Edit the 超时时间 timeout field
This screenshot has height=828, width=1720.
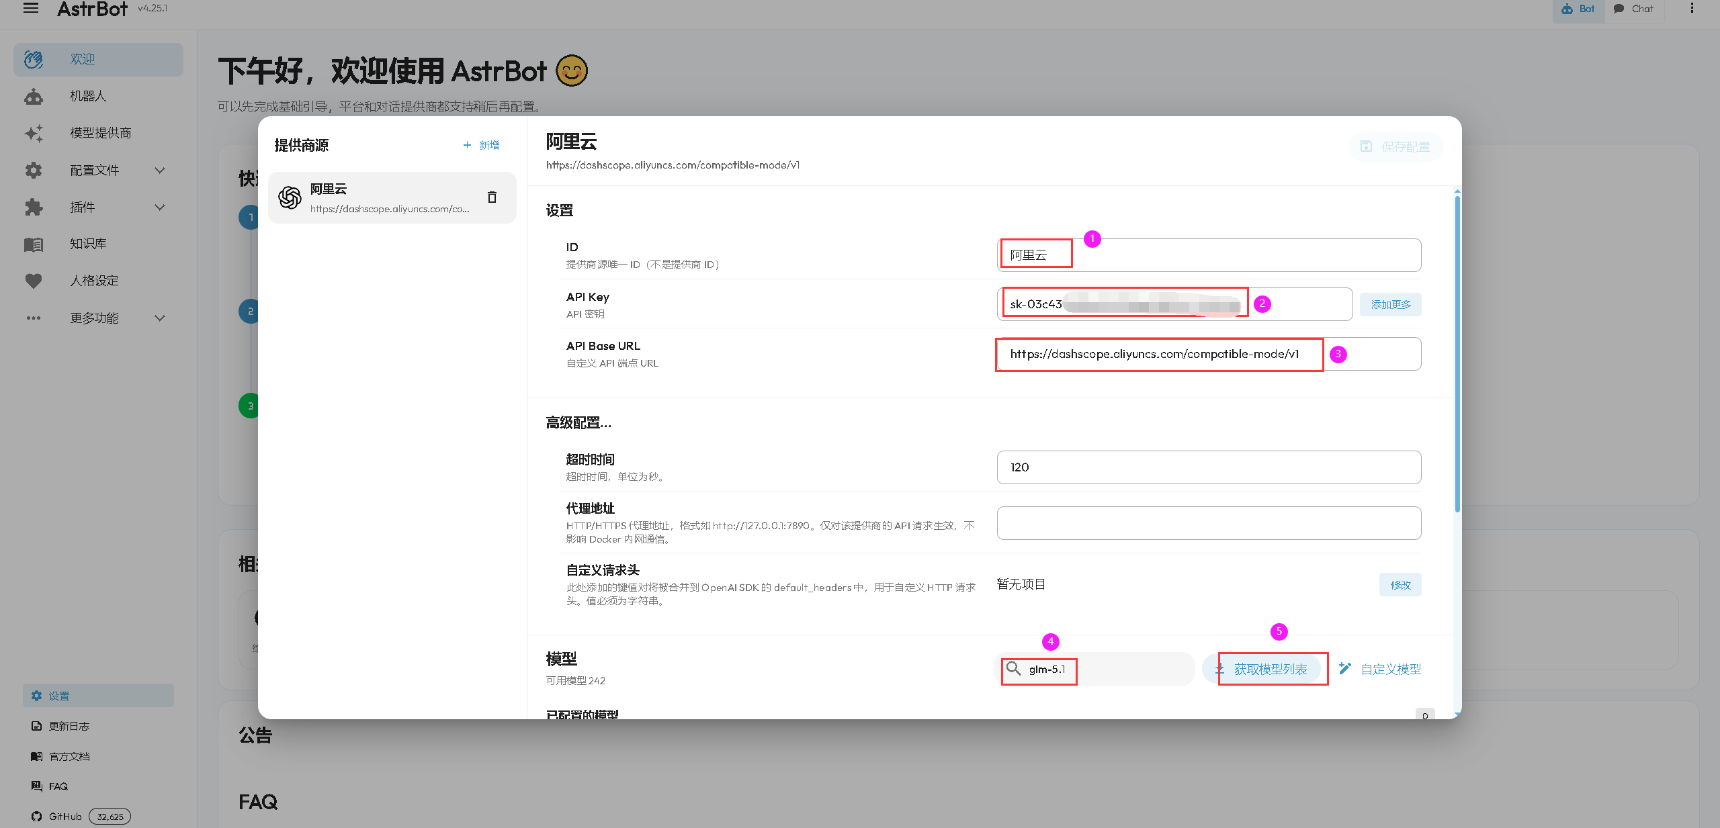point(1209,467)
